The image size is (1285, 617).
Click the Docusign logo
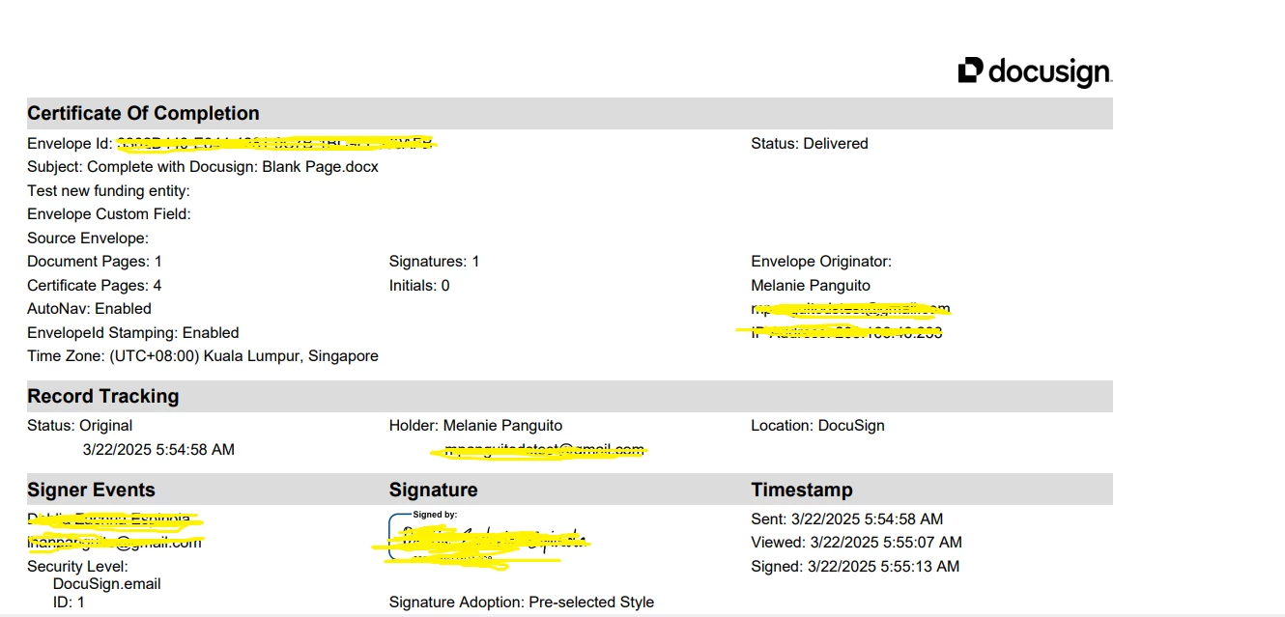pyautogui.click(x=1035, y=70)
